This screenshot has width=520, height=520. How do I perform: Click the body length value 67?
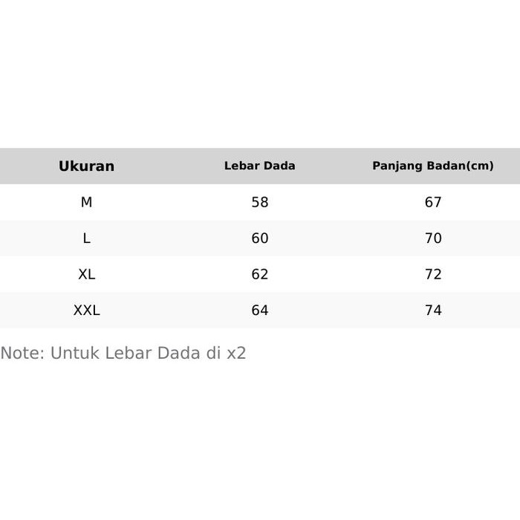(x=432, y=202)
